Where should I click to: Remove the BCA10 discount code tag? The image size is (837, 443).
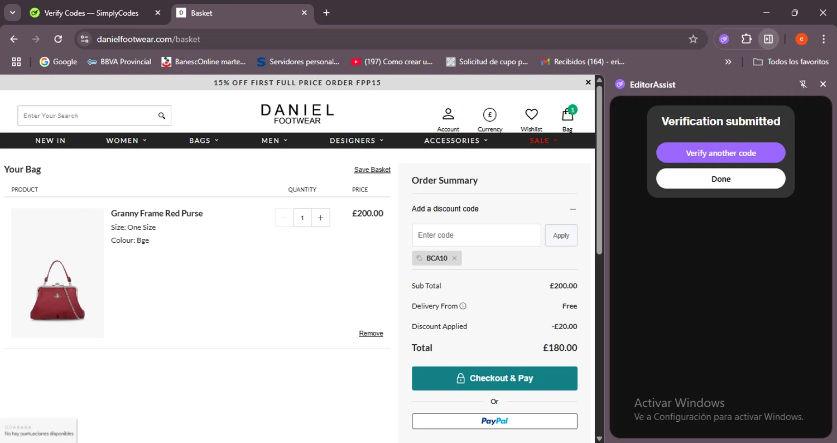[454, 258]
